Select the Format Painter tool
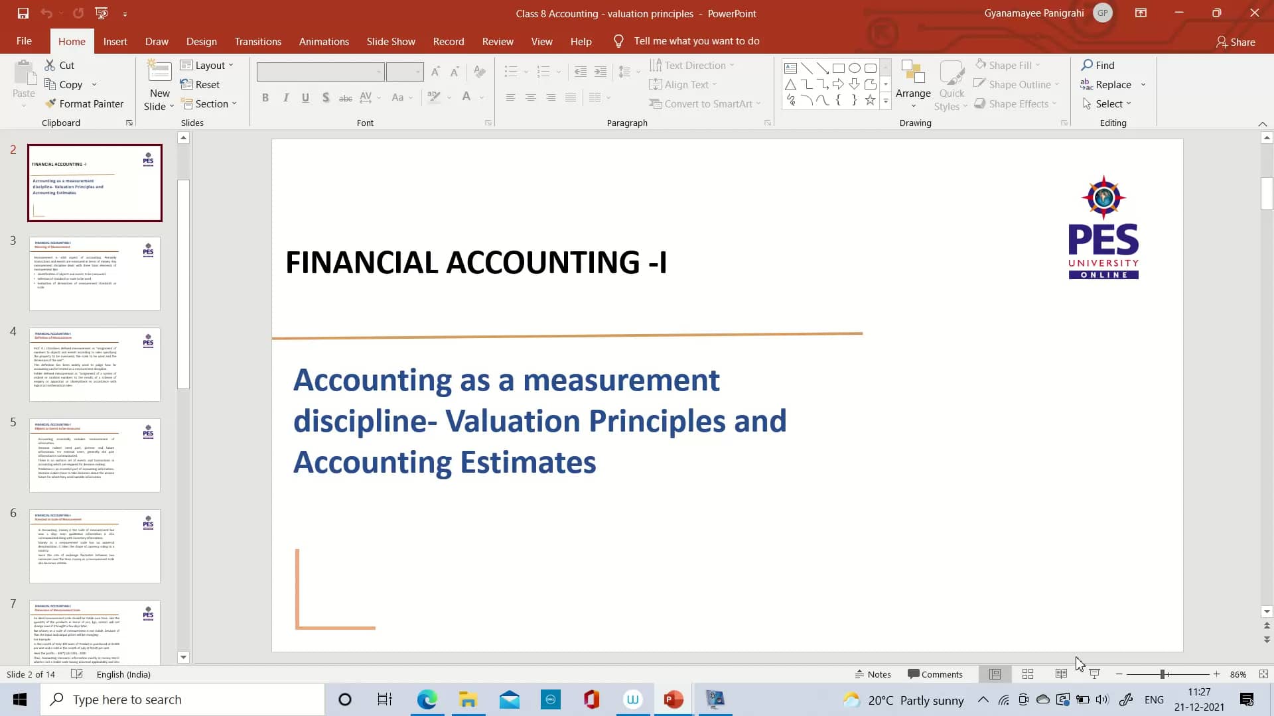 pyautogui.click(x=84, y=103)
